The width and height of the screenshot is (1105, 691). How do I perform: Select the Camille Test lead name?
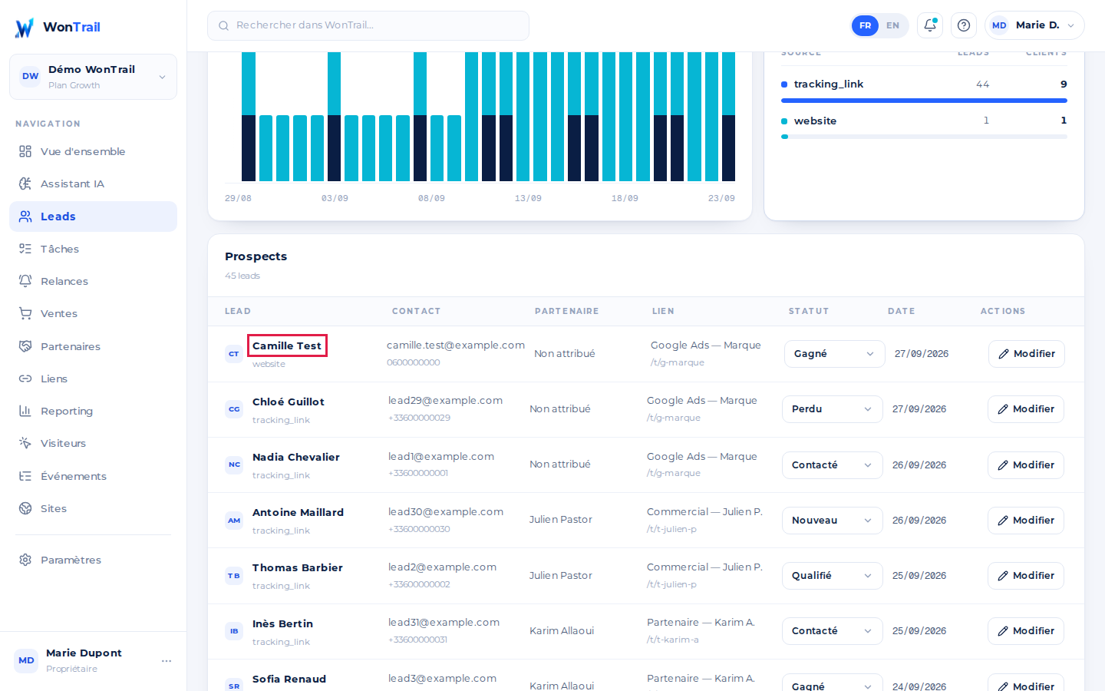click(x=287, y=346)
